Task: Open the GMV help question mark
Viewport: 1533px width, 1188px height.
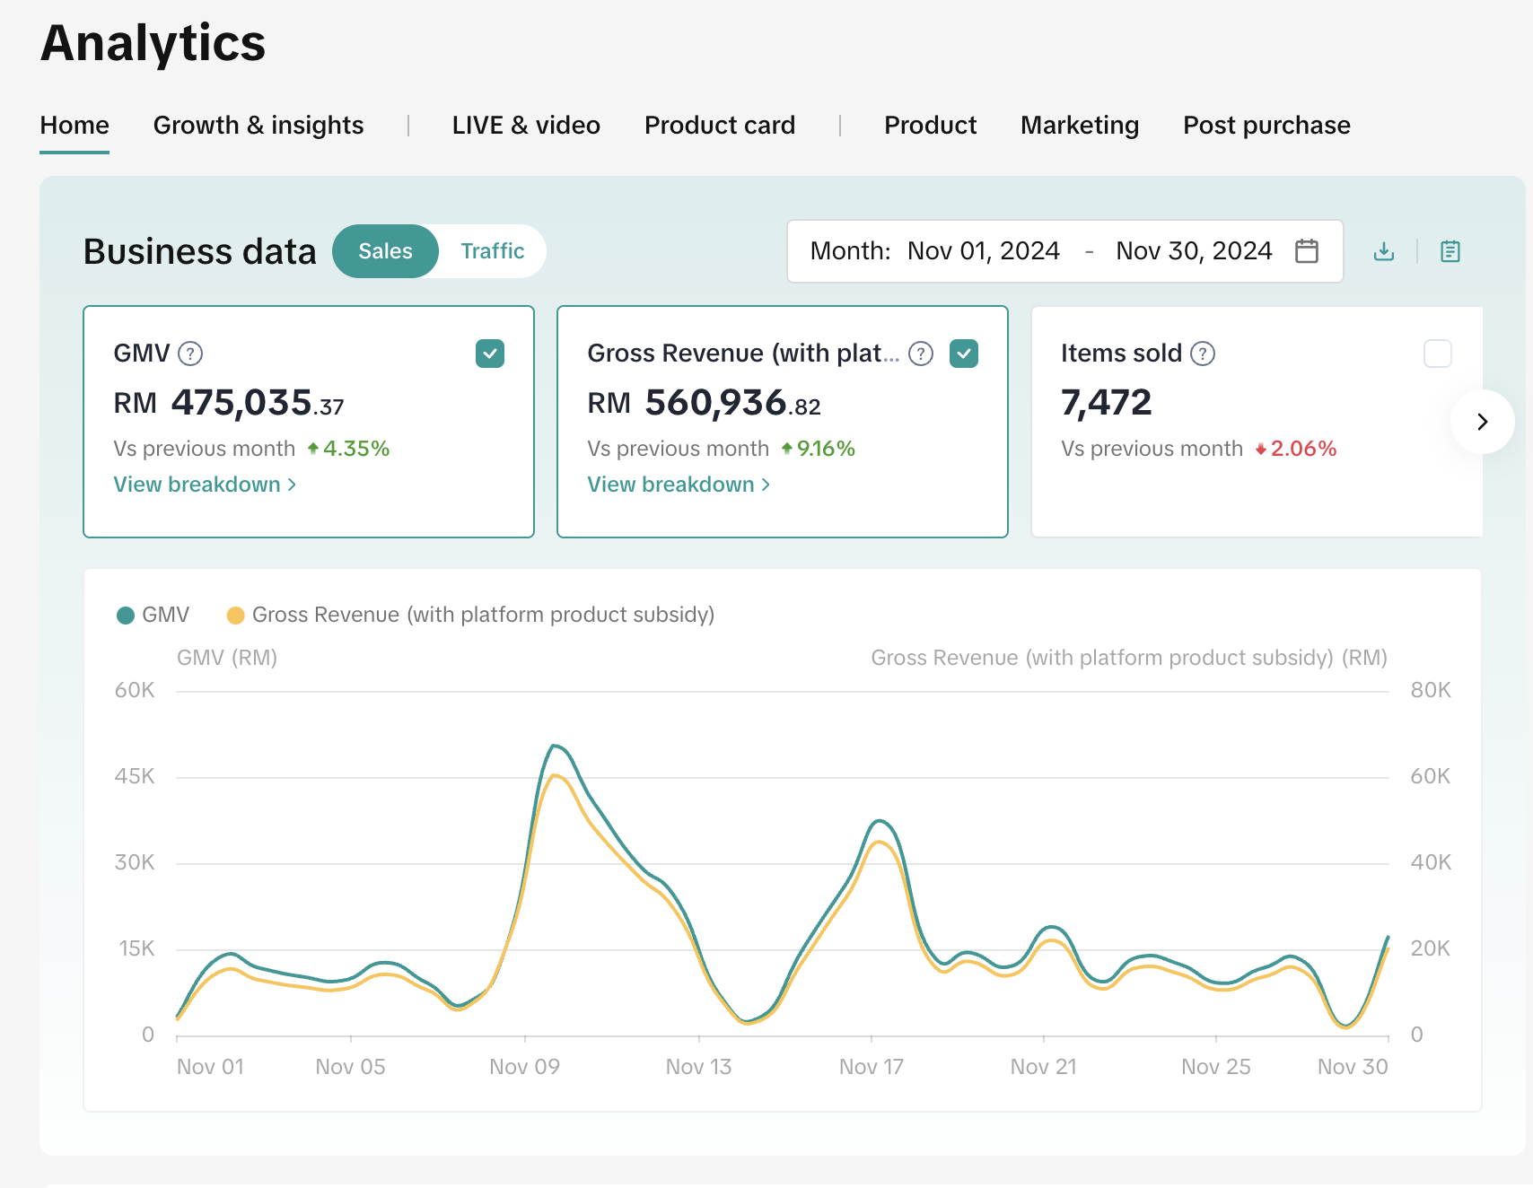Action: (x=190, y=354)
